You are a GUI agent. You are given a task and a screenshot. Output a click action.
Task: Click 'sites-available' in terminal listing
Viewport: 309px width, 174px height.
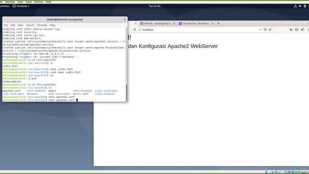[x=106, y=91]
